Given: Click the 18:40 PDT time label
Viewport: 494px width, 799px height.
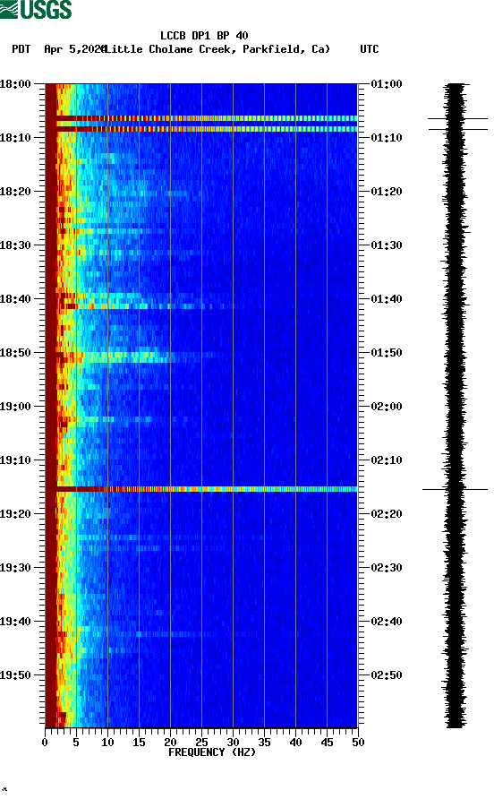Looking at the screenshot, I should coord(15,298).
